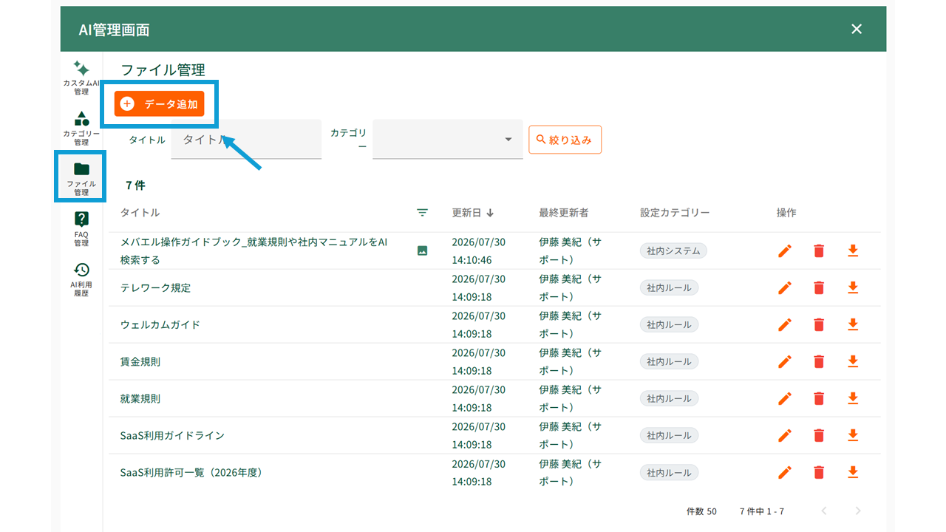The height and width of the screenshot is (532, 946).
Task: Open AI利用履歴 in the sidebar
Action: pos(81,279)
